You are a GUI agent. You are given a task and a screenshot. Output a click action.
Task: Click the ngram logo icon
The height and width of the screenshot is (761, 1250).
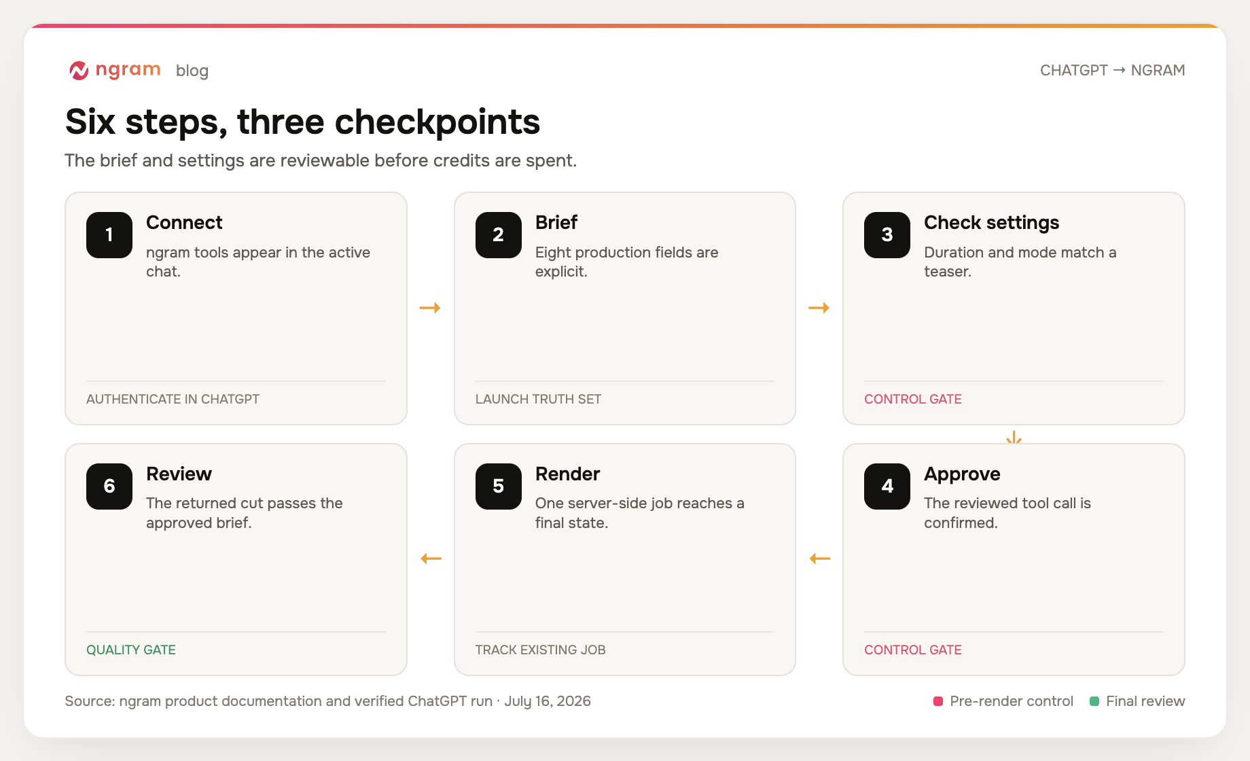79,70
